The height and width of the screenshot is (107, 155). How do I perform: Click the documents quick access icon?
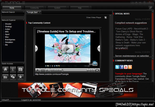tap(20, 70)
